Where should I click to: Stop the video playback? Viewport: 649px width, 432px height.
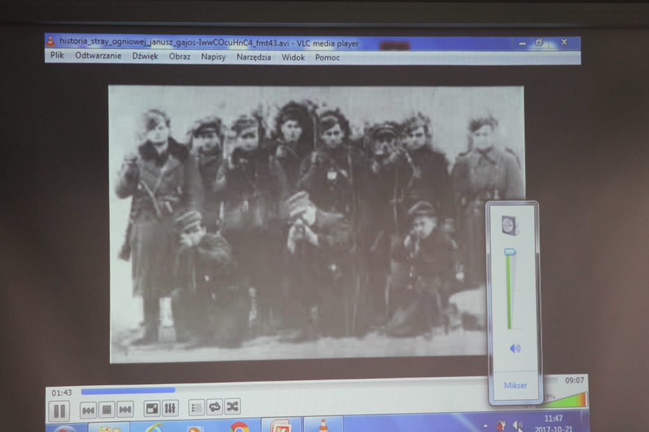pyautogui.click(x=106, y=410)
